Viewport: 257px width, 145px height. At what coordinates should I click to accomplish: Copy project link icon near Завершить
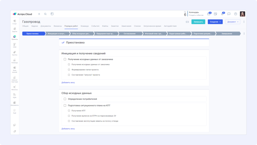coord(187,22)
